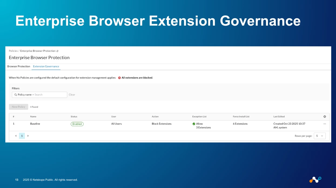Click the Policy name search field

[39, 95]
